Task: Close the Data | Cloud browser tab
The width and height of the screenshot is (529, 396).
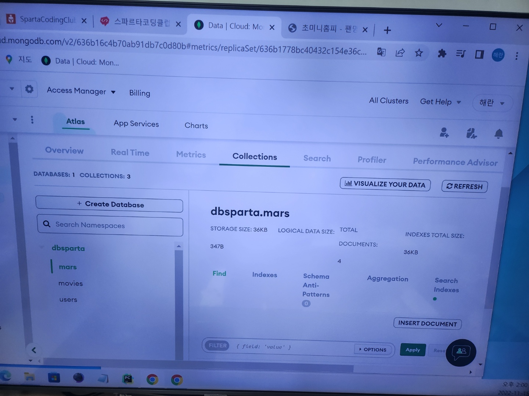Action: tap(272, 27)
